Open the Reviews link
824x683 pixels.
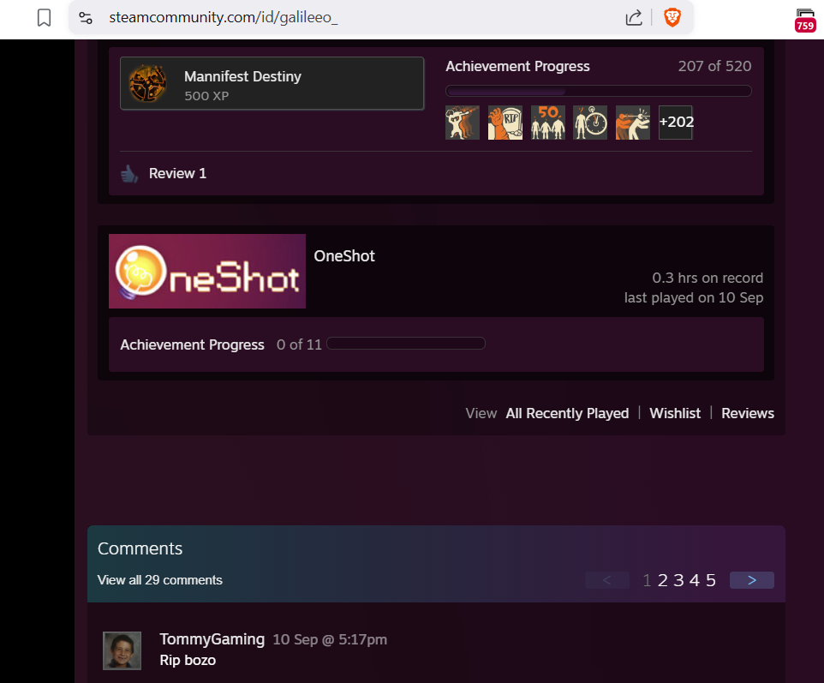coord(747,413)
